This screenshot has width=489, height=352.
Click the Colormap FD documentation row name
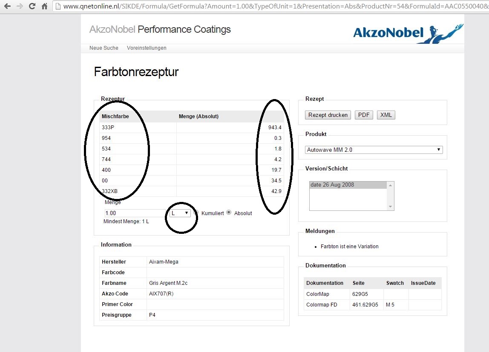coord(322,305)
